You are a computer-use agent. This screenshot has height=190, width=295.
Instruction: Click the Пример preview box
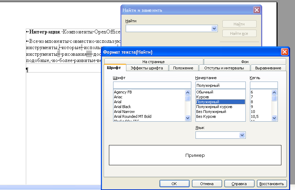195,155
